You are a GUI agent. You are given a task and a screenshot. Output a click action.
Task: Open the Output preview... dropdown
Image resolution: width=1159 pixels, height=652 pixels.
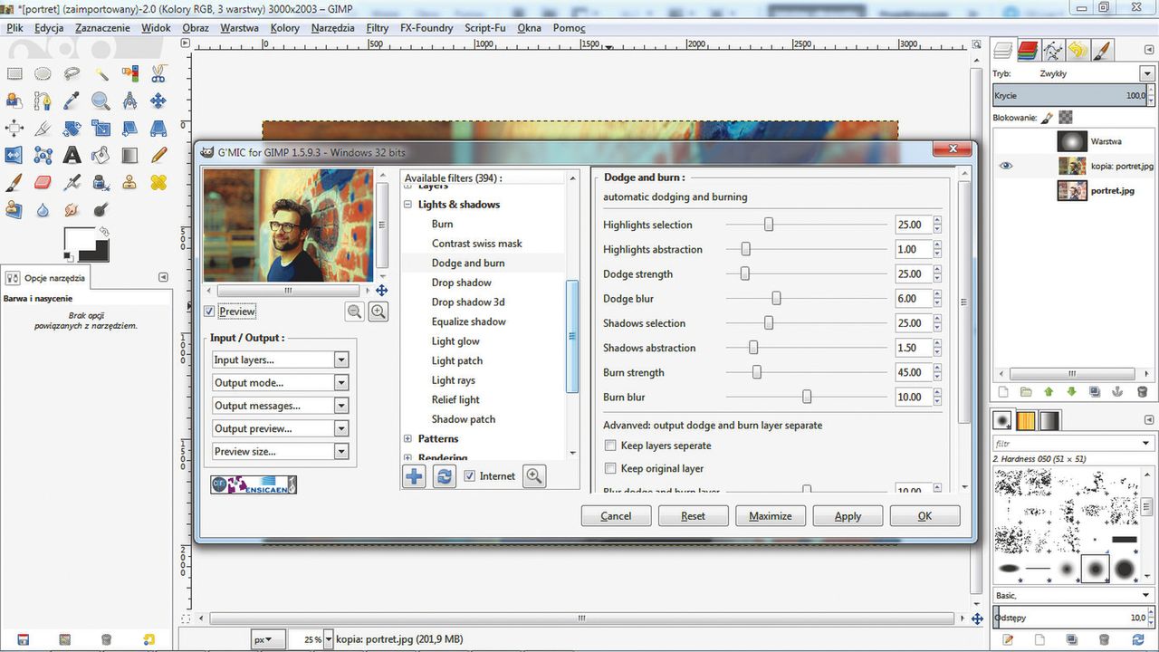click(x=280, y=428)
